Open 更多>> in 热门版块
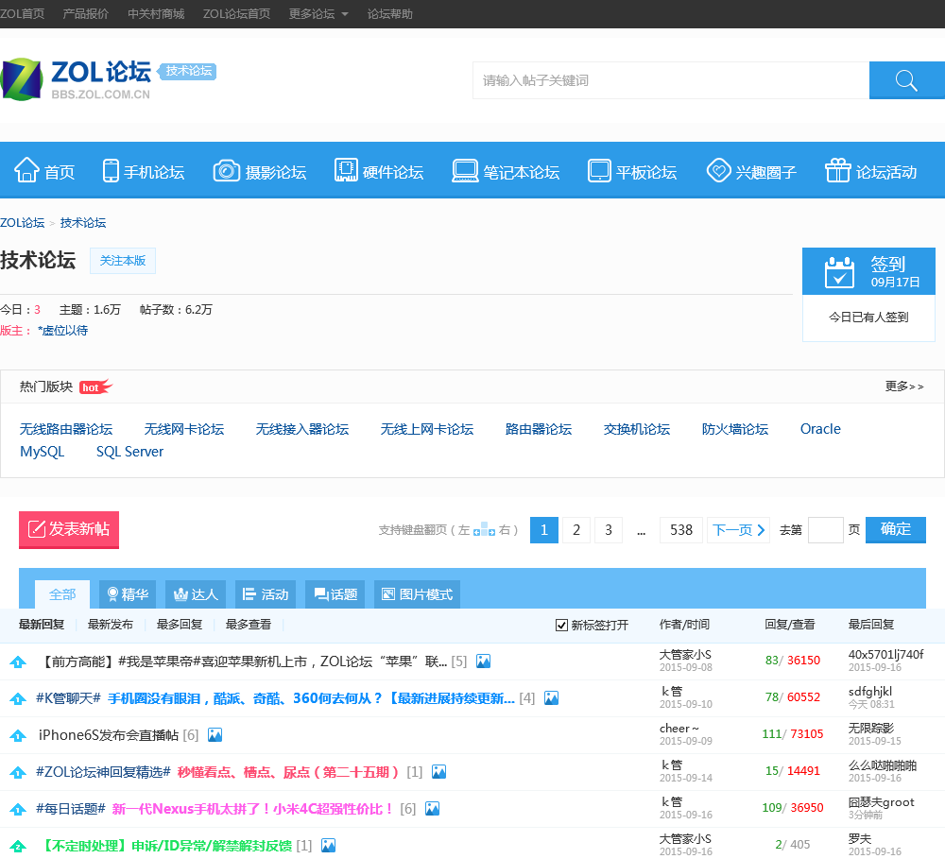This screenshot has width=945, height=859. click(x=904, y=387)
